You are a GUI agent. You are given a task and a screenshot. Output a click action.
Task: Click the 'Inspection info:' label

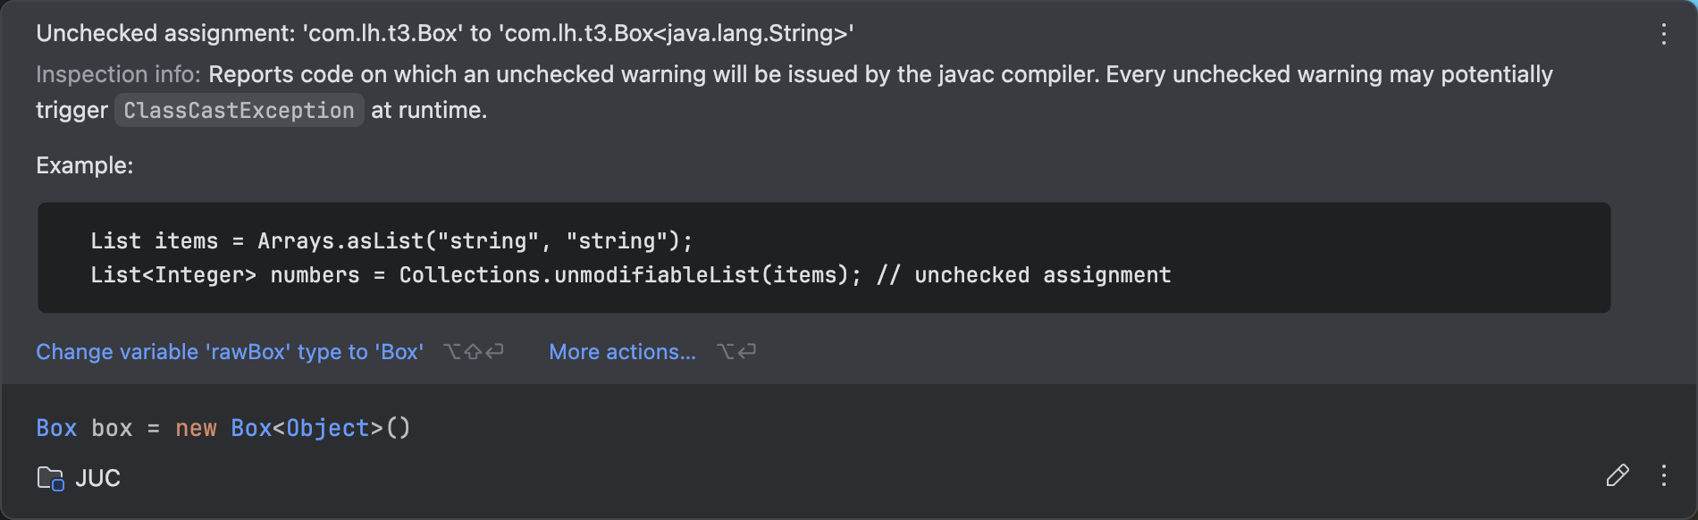(118, 74)
